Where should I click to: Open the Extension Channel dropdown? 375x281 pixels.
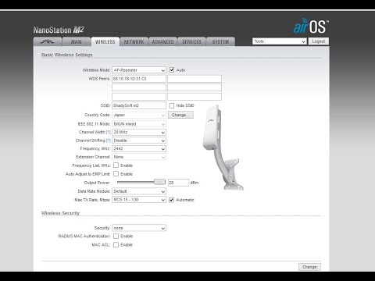click(139, 157)
